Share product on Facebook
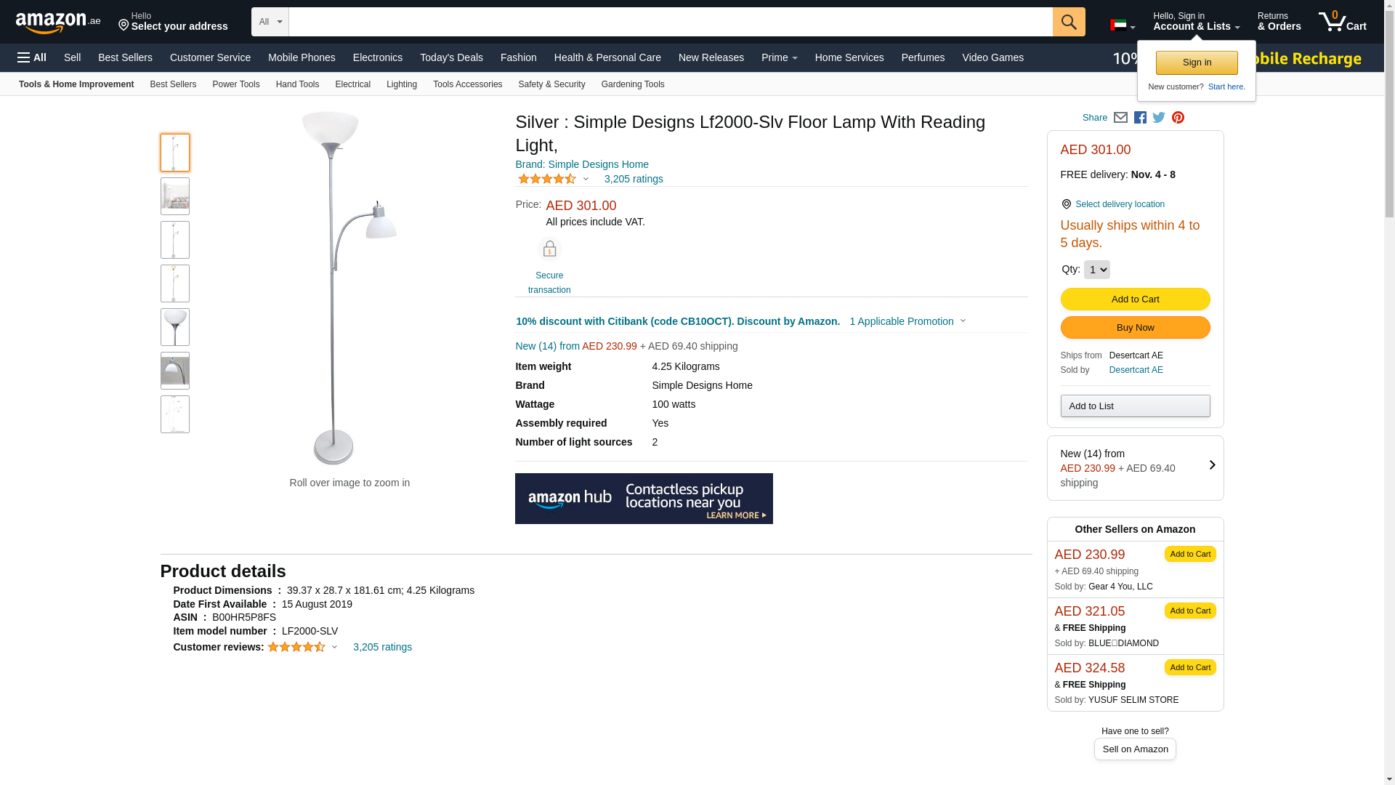Viewport: 1395px width, 785px height. click(1140, 118)
